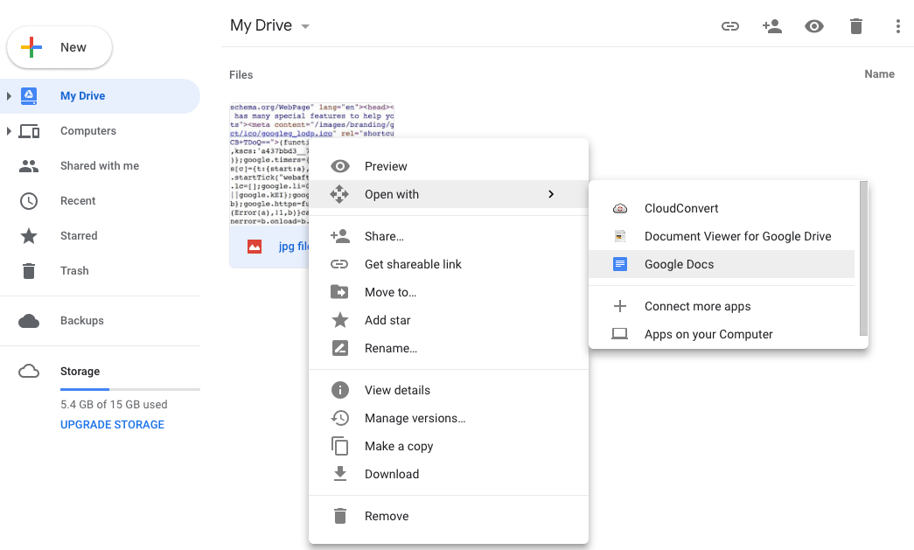The image size is (914, 550).
Task: Click the Starred star icon in sidebar
Action: tap(29, 236)
